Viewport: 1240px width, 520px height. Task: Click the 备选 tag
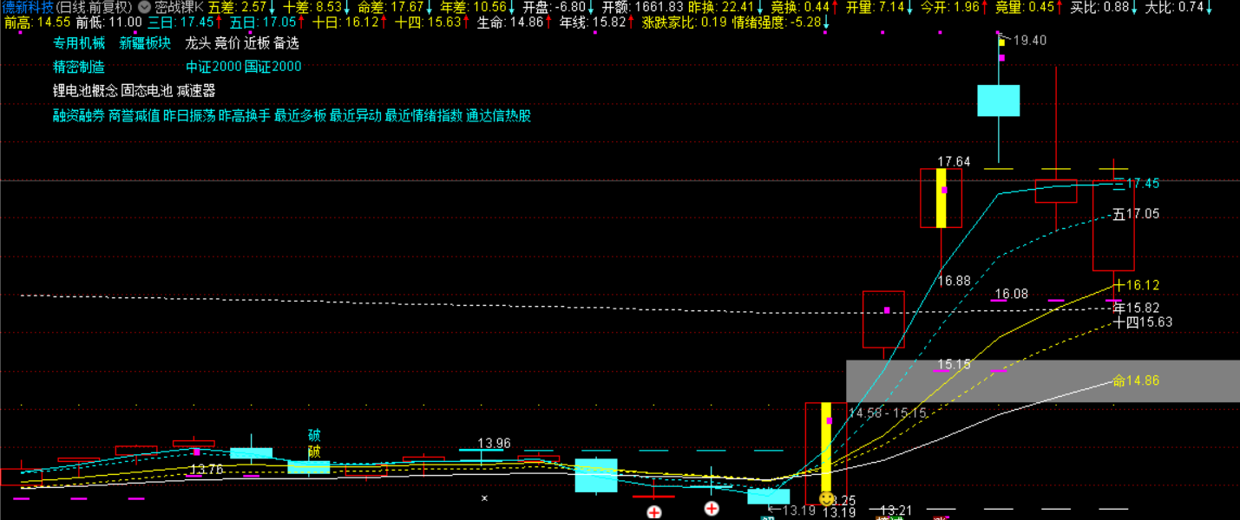click(x=286, y=43)
